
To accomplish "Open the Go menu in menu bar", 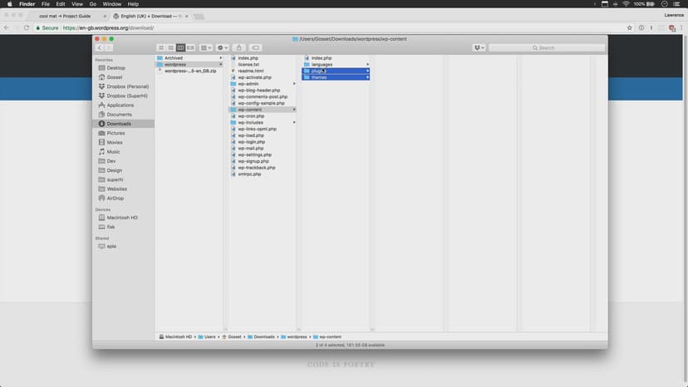I will coord(93,4).
